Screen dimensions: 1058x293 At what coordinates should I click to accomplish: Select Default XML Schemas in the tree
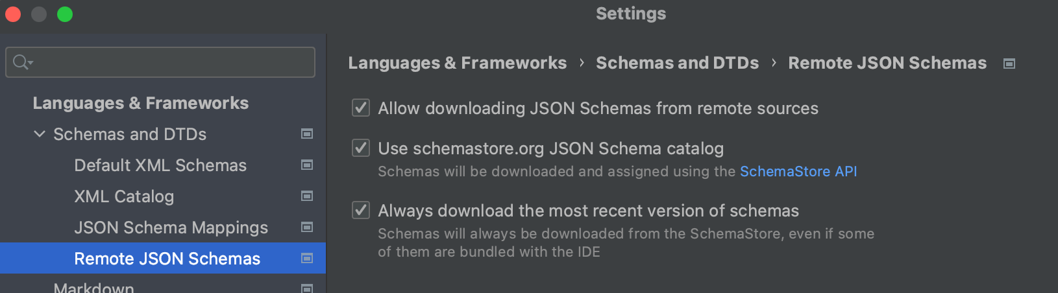(x=160, y=165)
